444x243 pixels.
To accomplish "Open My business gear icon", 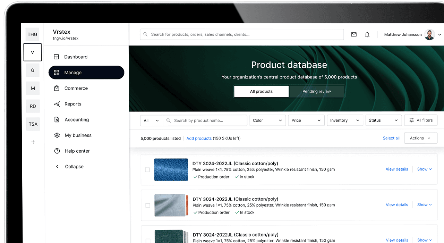I will pos(57,135).
